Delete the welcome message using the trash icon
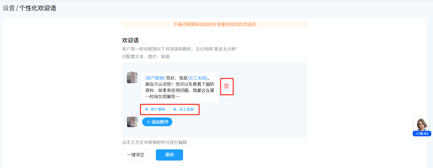 pyautogui.click(x=226, y=86)
